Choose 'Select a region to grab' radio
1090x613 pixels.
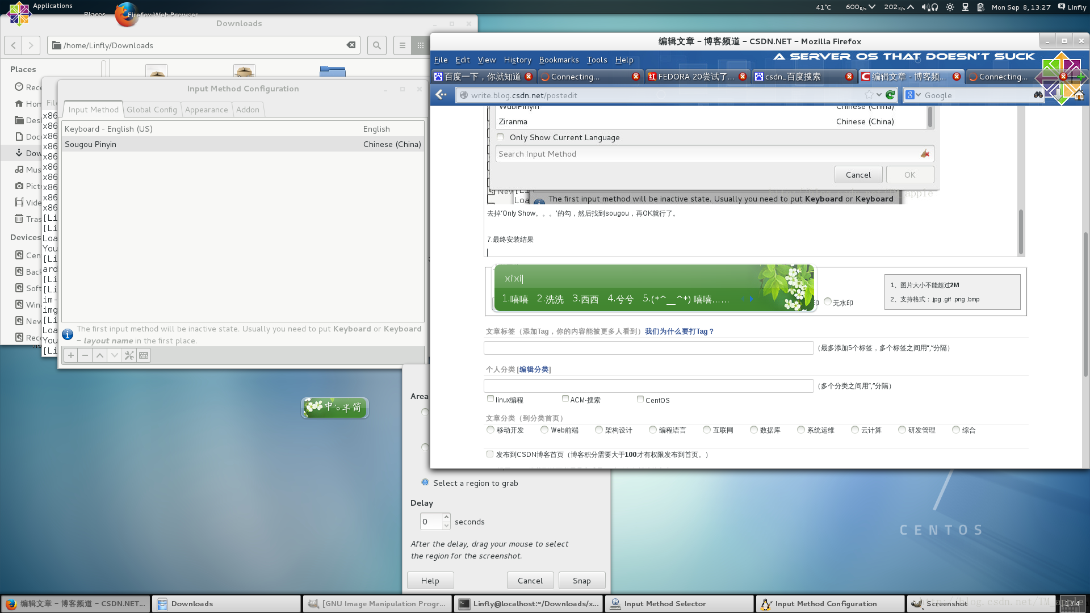click(425, 482)
